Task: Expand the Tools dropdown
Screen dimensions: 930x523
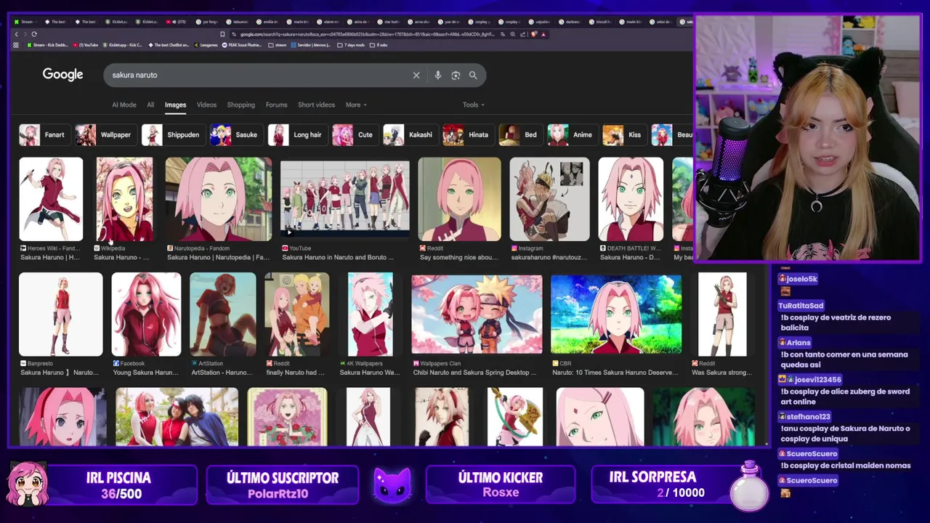Action: (x=474, y=105)
